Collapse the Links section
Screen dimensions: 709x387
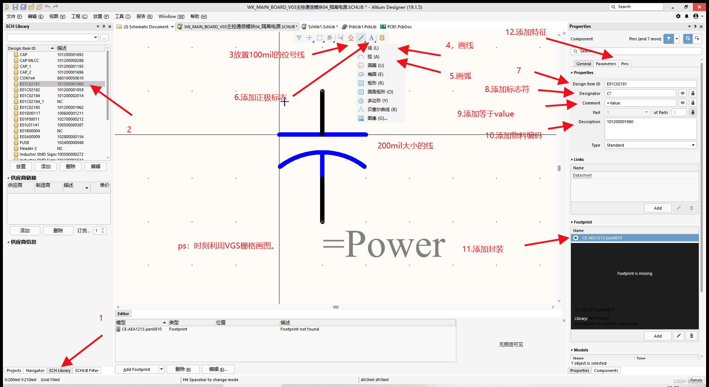point(572,159)
